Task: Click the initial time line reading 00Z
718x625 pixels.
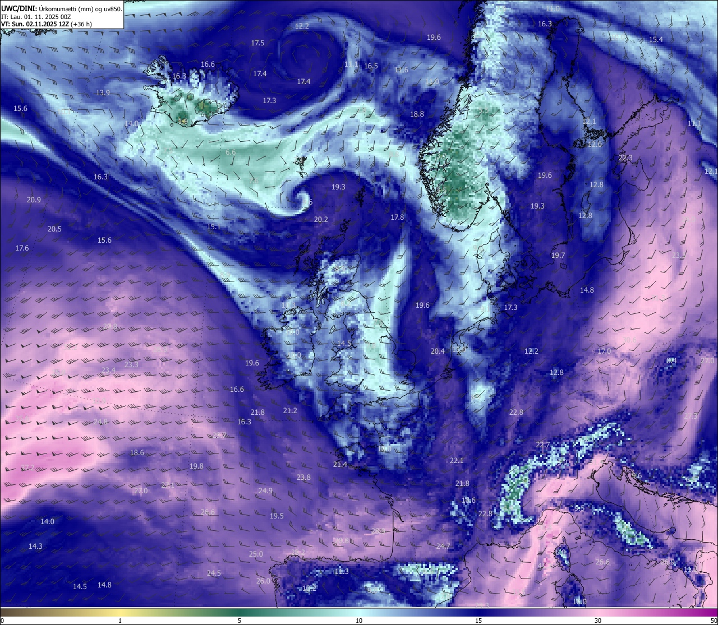Action: point(36,17)
